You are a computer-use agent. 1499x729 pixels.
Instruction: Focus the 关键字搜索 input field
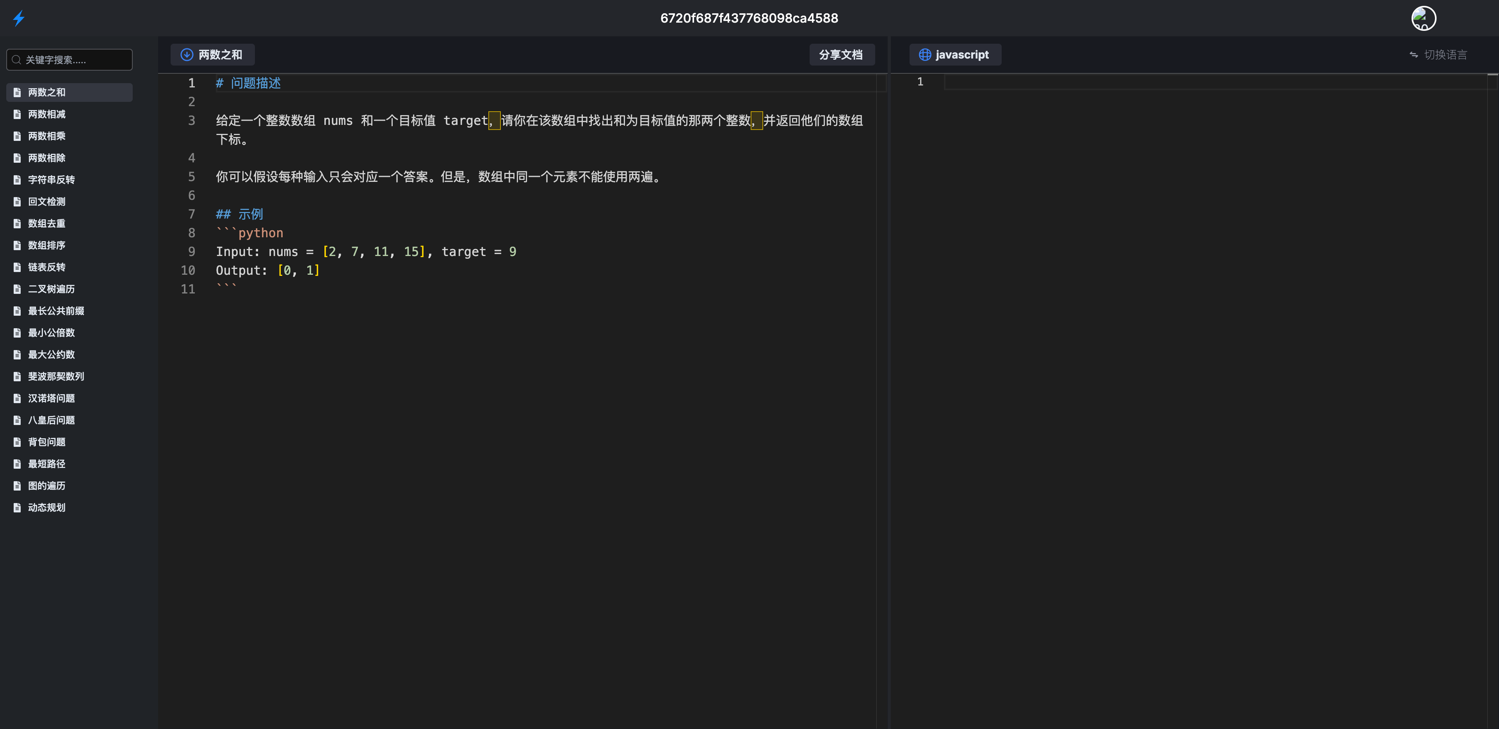pyautogui.click(x=76, y=60)
